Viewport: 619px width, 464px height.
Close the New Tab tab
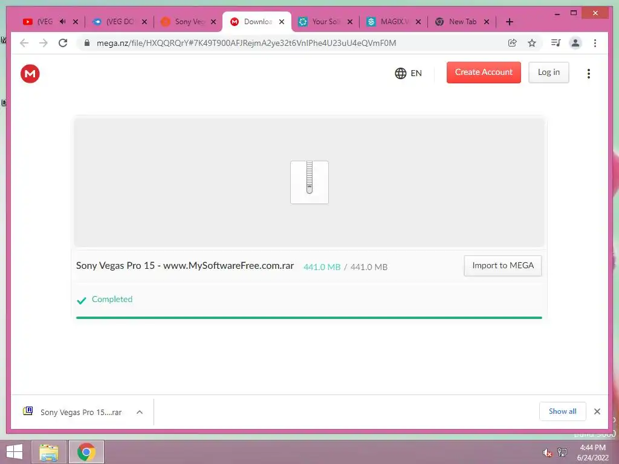(x=487, y=22)
